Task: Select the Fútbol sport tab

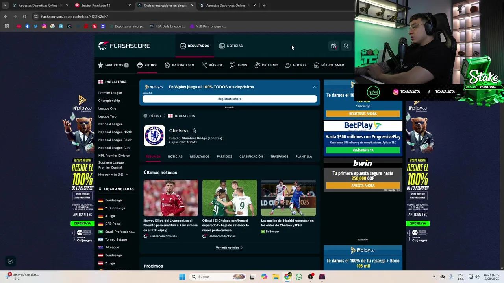Action: tap(147, 65)
